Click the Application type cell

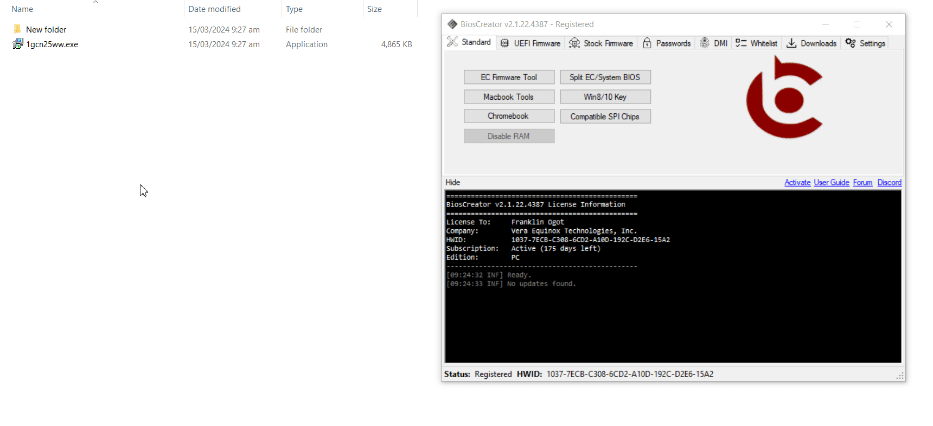[306, 44]
